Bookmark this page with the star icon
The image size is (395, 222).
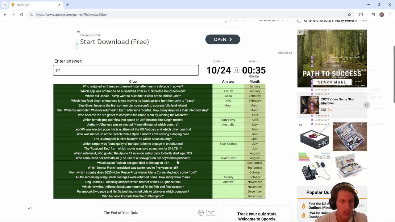pyautogui.click(x=349, y=14)
